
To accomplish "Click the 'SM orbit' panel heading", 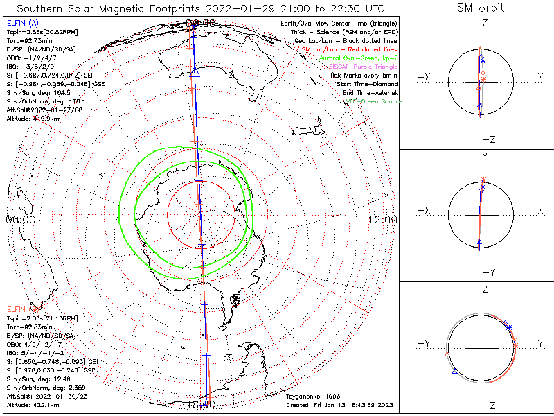I will pos(481,8).
